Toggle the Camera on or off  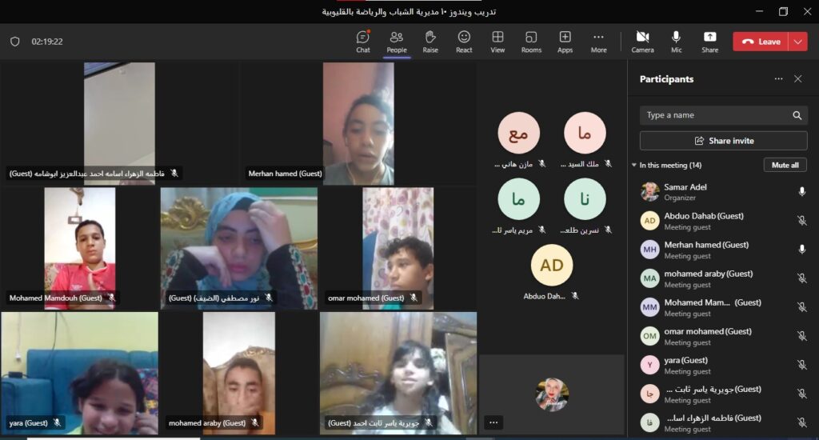click(x=642, y=42)
